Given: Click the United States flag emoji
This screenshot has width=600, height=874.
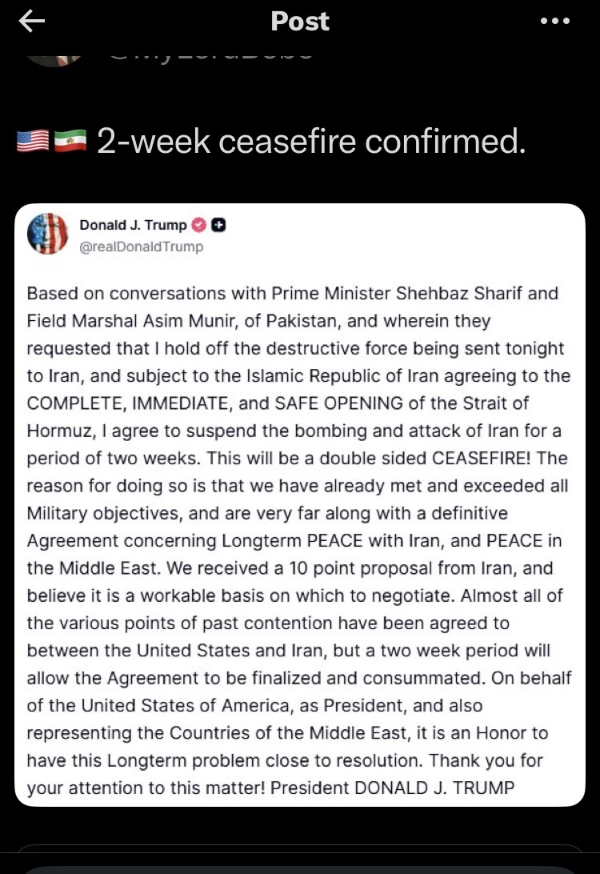Looking at the screenshot, I should point(32,142).
